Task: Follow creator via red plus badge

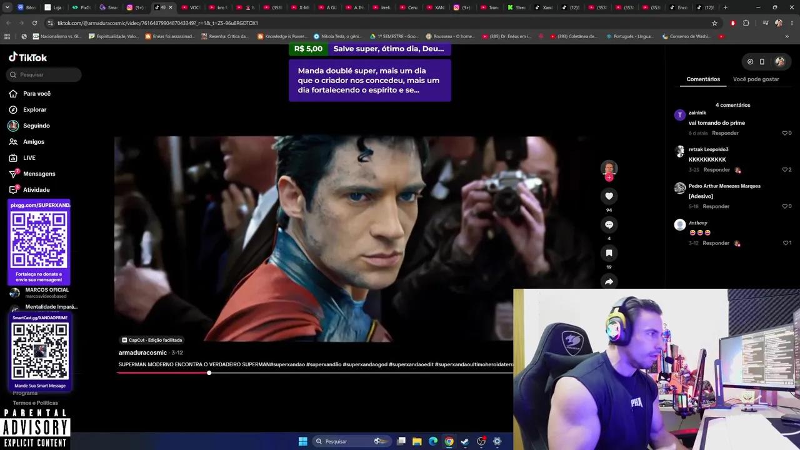Action: tap(609, 177)
